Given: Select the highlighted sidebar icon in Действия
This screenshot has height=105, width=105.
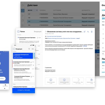Looking at the screenshot, I should [x=23, y=10].
